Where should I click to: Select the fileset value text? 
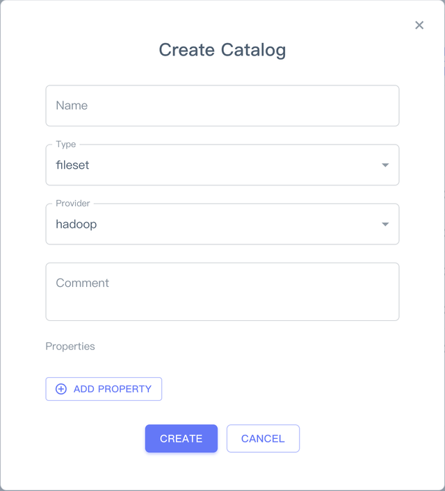pyautogui.click(x=72, y=165)
